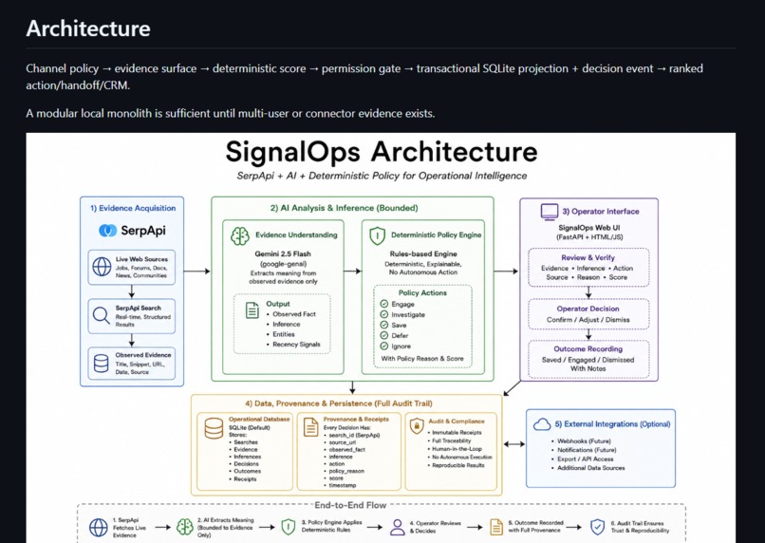
Task: Click the With Policy Reason & Score text
Action: coord(422,359)
